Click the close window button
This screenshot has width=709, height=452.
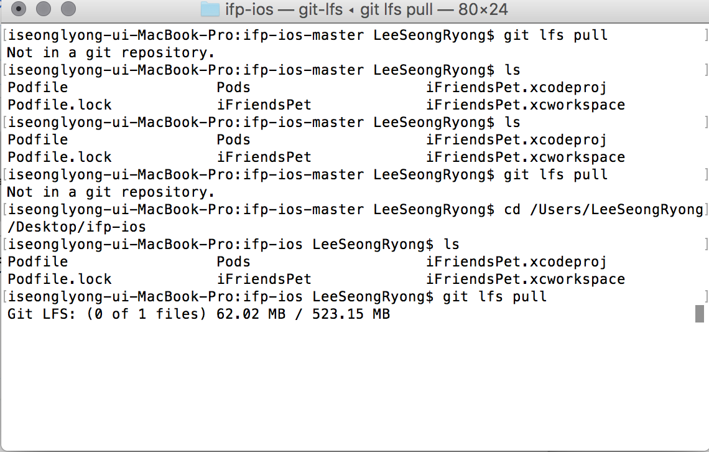[19, 9]
